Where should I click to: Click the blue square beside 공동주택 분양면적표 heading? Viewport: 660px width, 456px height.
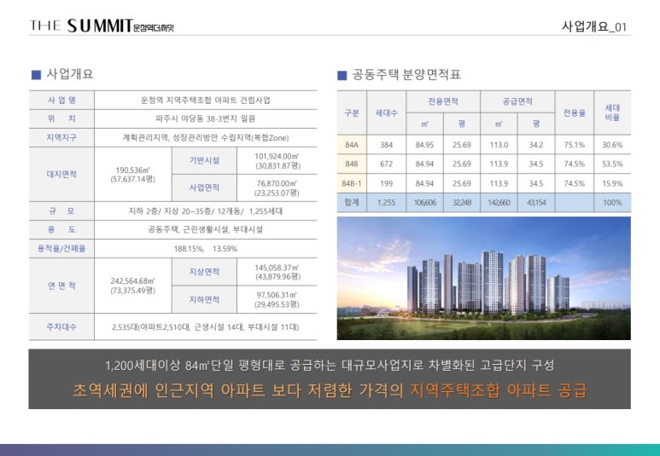(342, 76)
